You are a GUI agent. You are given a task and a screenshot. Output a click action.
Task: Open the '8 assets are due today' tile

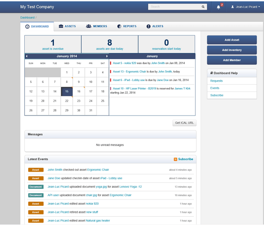(x=109, y=44)
